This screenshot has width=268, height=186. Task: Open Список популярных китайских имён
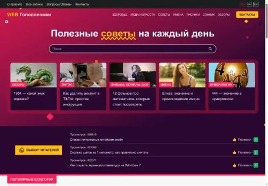click(96, 140)
